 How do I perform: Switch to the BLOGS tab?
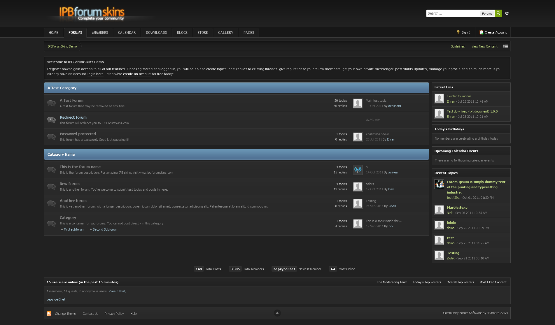pyautogui.click(x=182, y=33)
